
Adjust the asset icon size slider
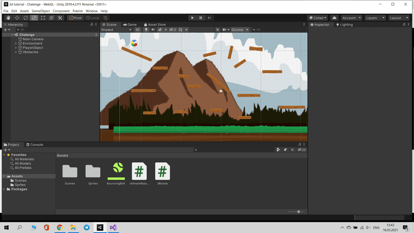(x=298, y=212)
